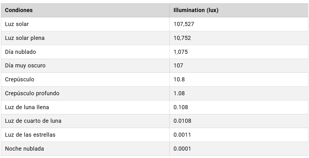Select the 'Crepúsculo' row label
Viewport: 309px width, 158px height.
[x=20, y=79]
